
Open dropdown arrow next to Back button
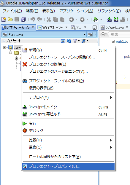(77, 19)
